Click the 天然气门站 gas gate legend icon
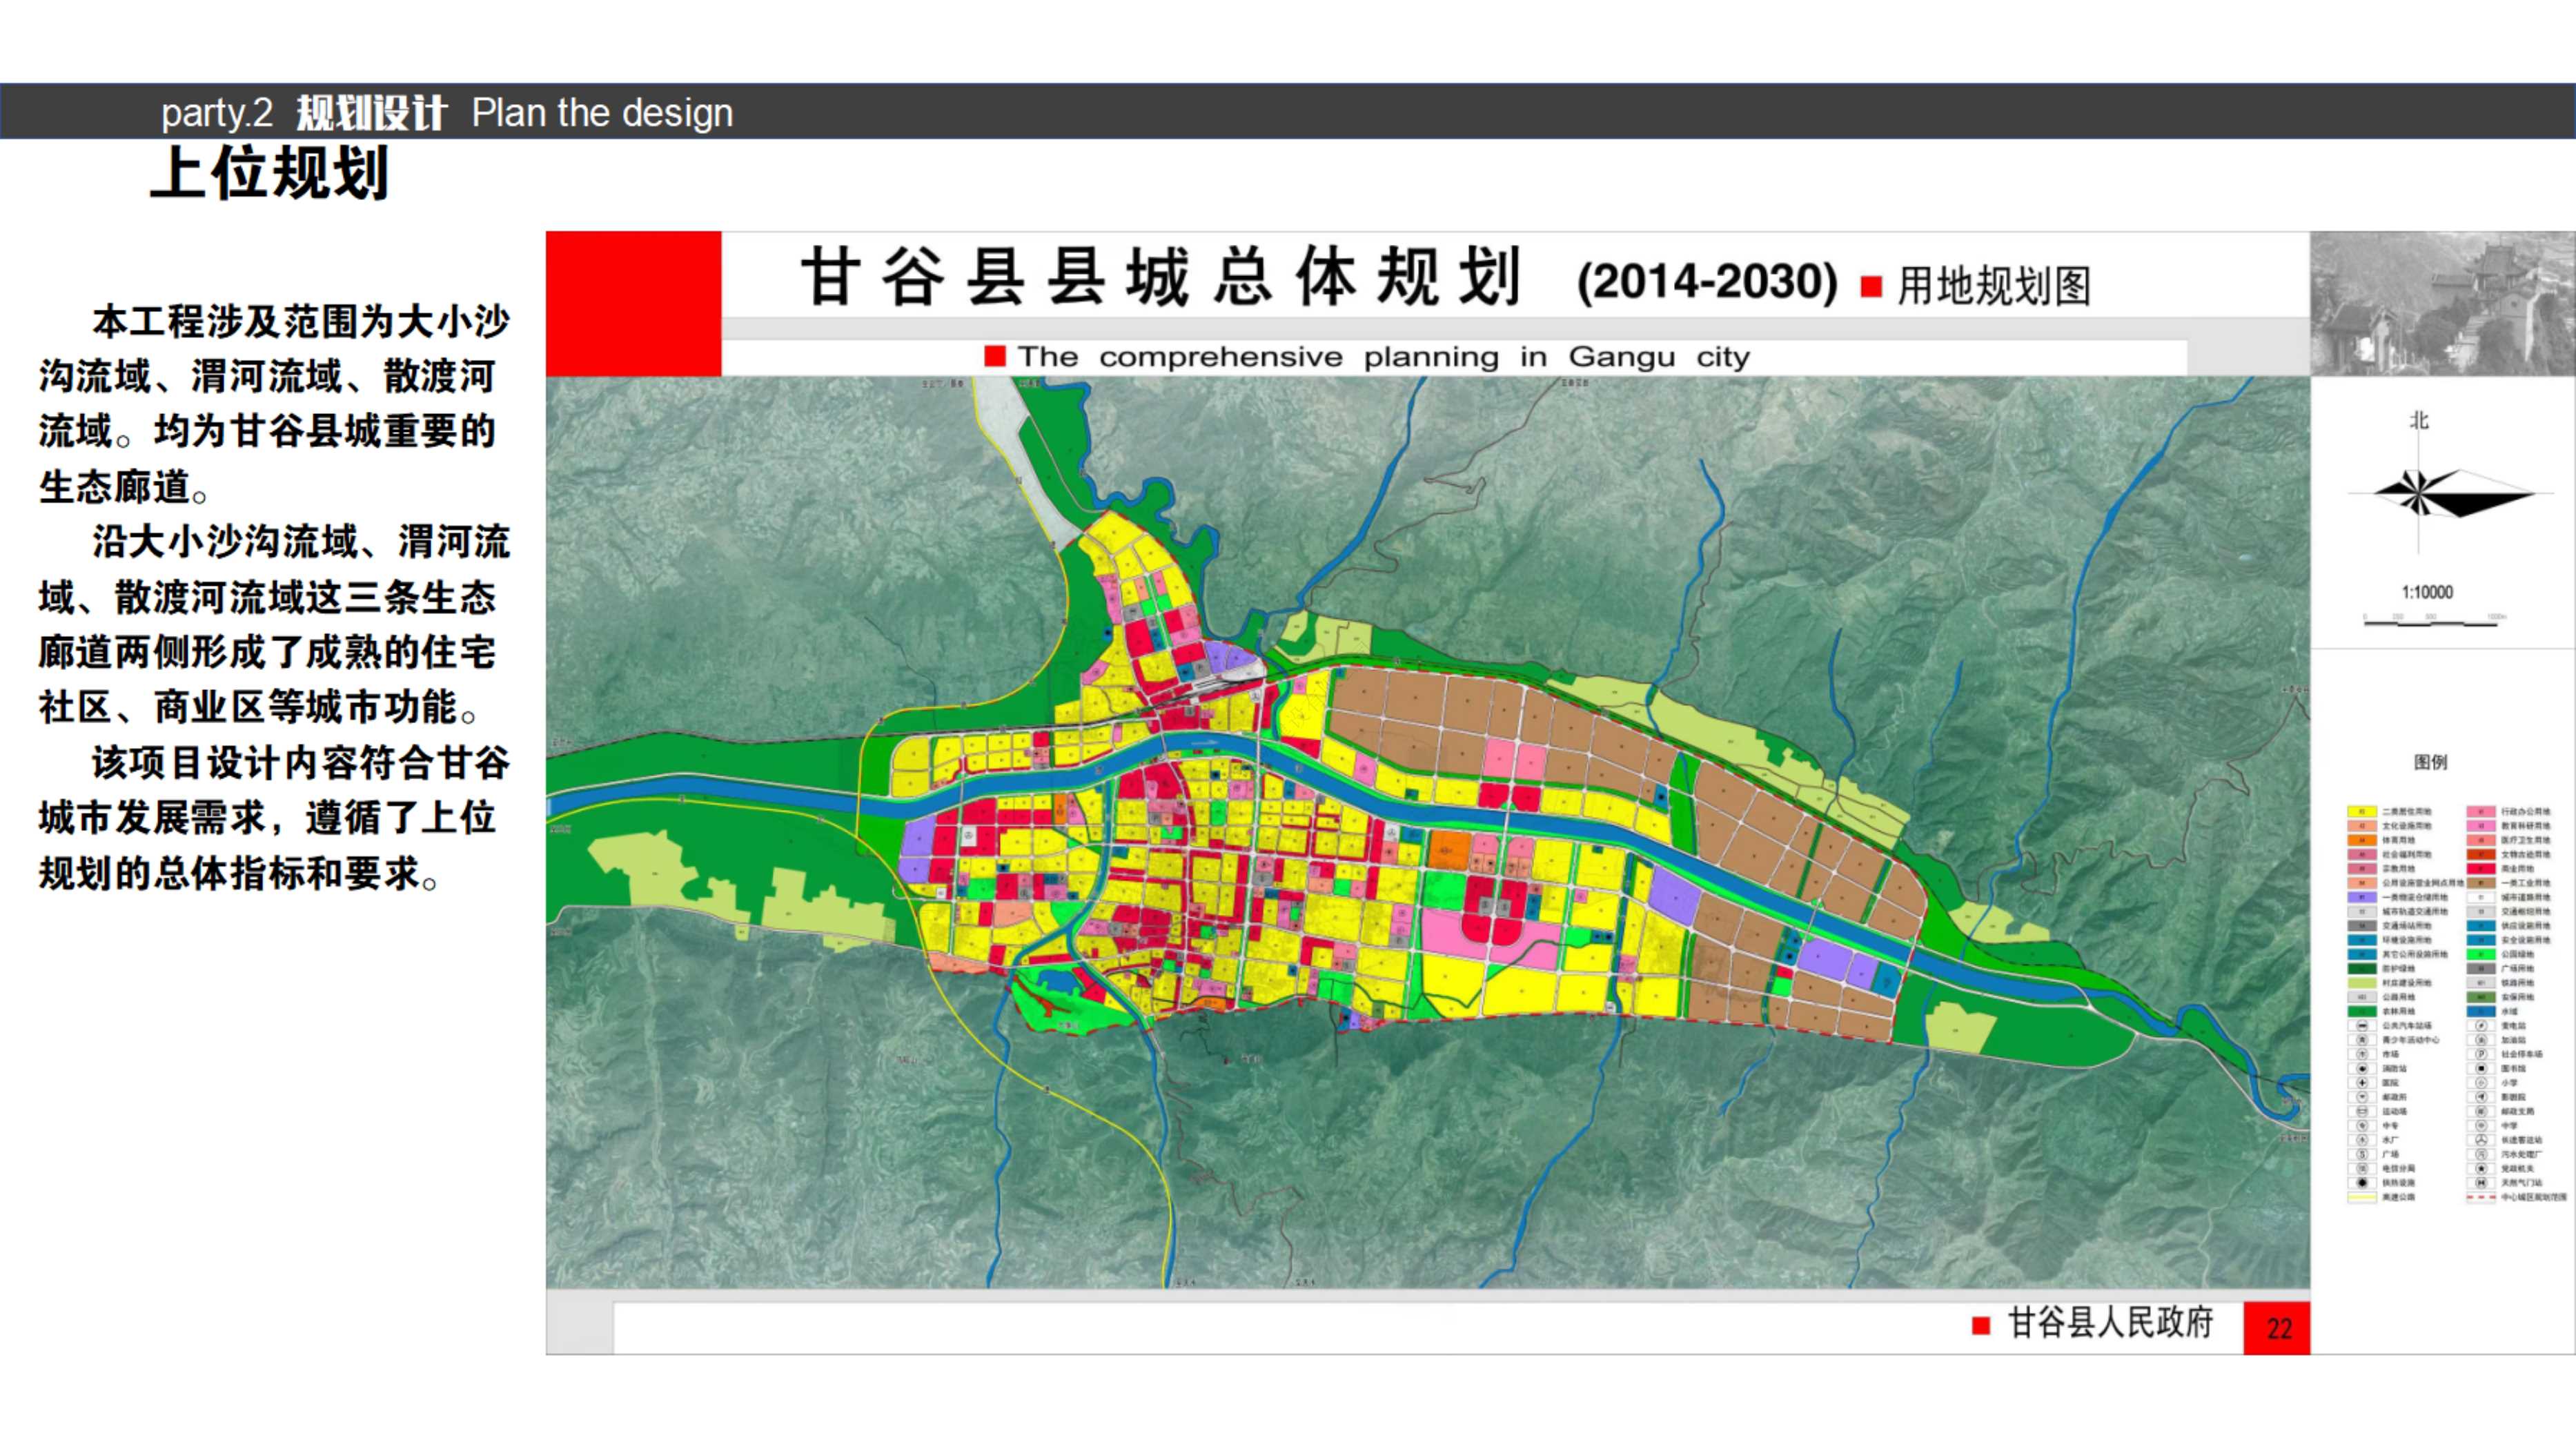 tap(2482, 1183)
